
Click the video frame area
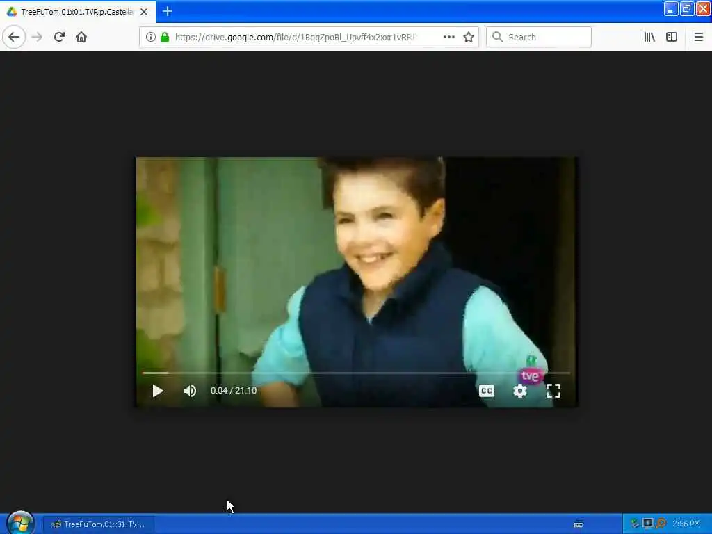357,282
